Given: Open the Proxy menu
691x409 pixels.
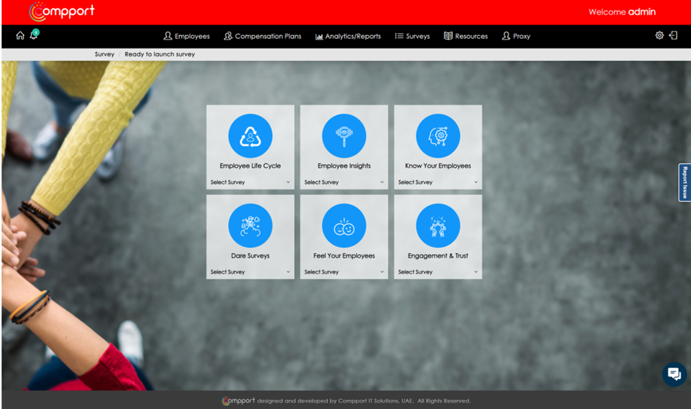Looking at the screenshot, I should (x=516, y=36).
